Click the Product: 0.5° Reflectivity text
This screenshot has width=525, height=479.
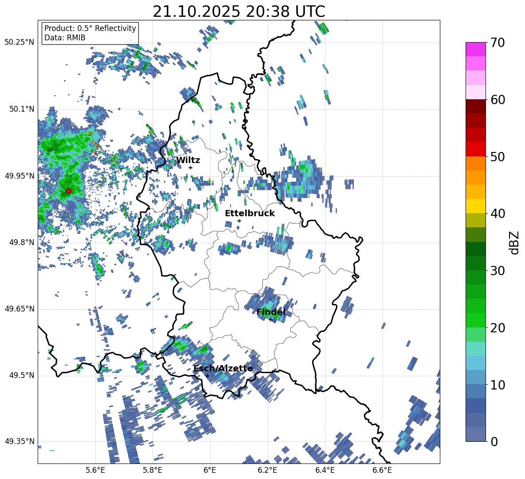(x=90, y=28)
